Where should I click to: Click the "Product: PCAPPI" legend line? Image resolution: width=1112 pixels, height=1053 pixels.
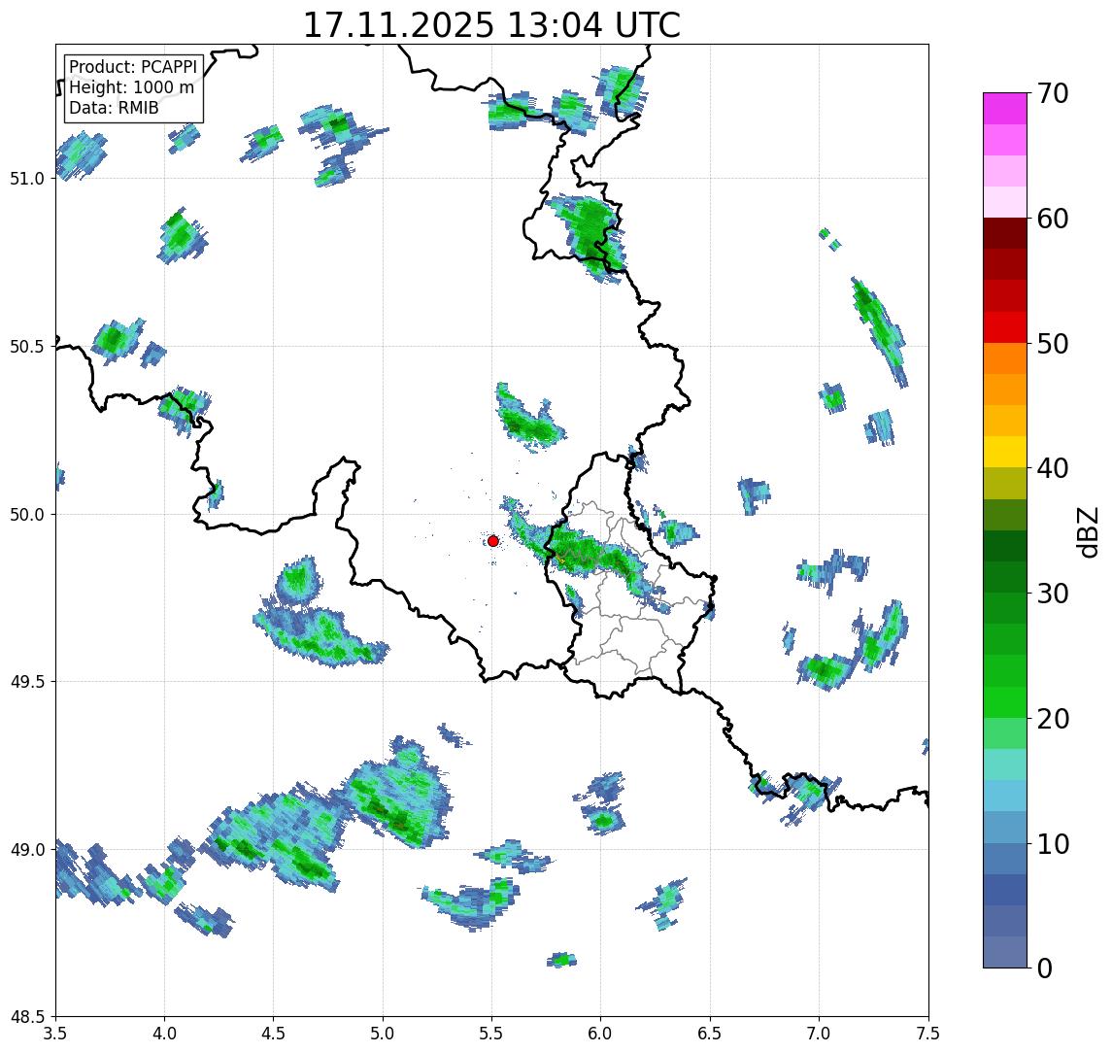(x=133, y=67)
